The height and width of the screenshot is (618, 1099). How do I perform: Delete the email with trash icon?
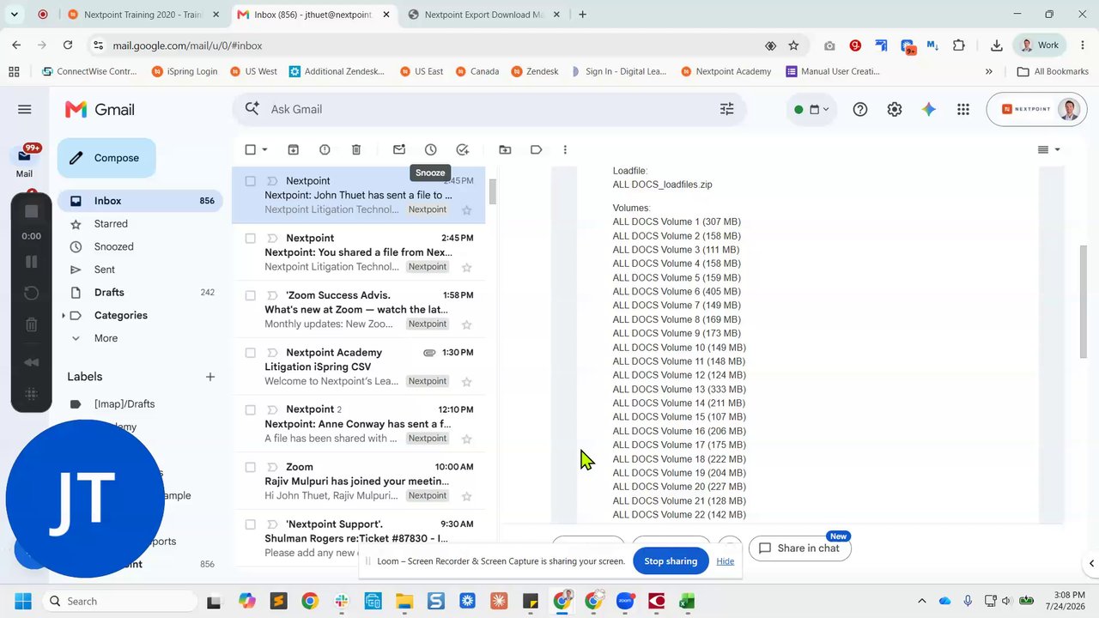[356, 149]
